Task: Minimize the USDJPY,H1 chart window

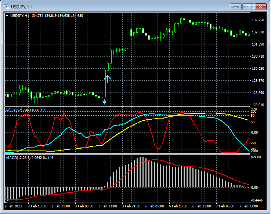Action: pos(235,7)
